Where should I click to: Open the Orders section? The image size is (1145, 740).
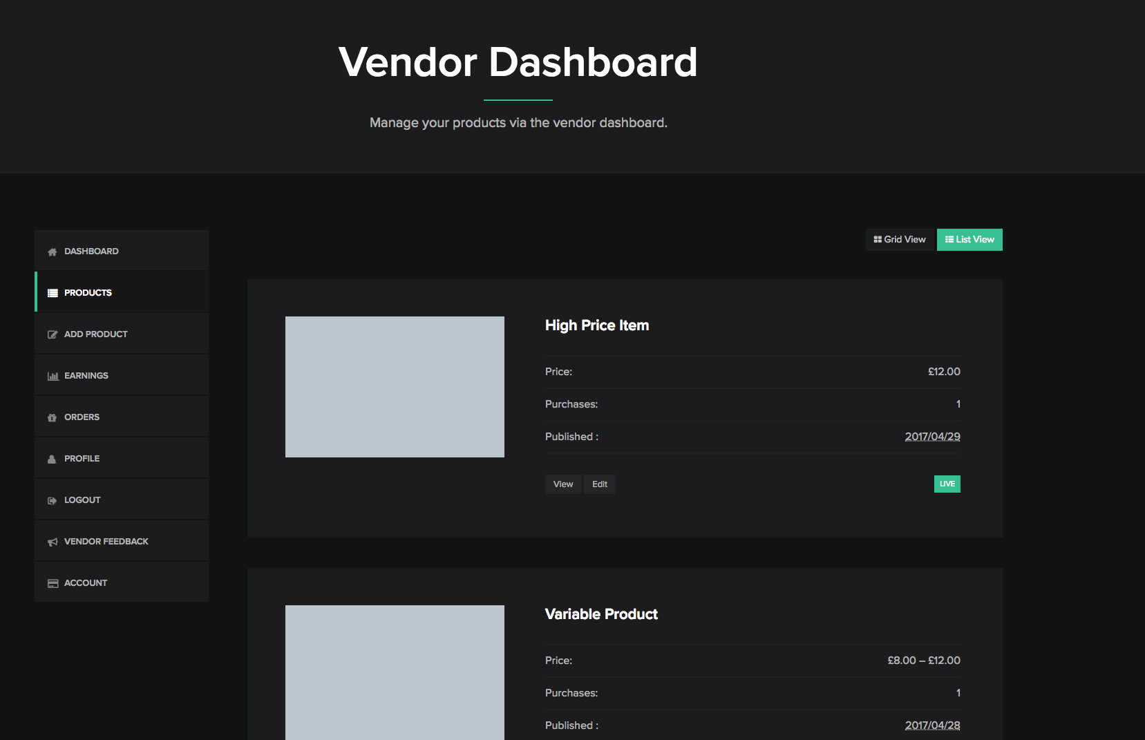tap(122, 416)
